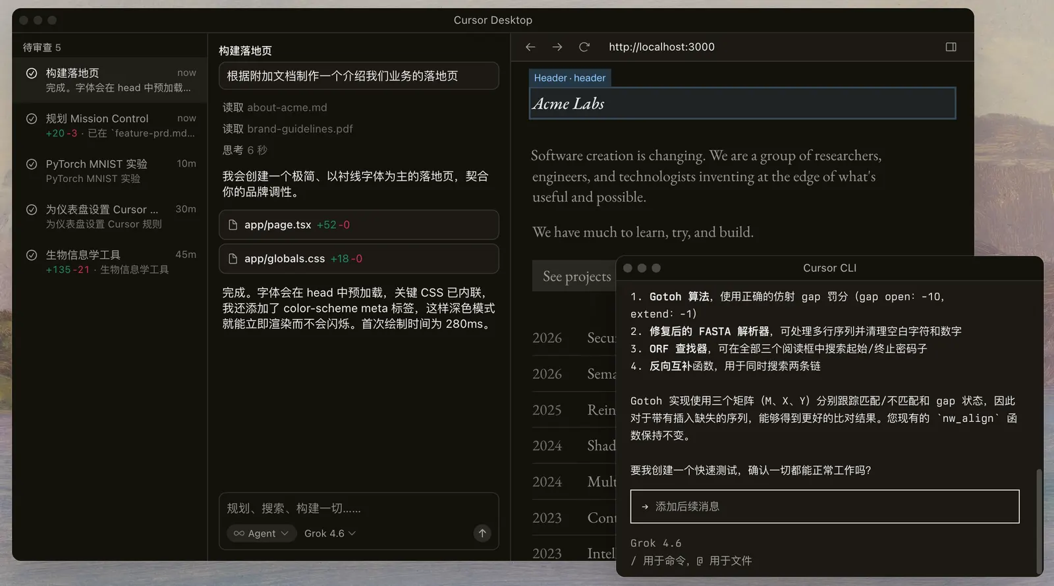1054x586 pixels.
Task: Open the app/globals.css changed file
Action: pos(359,258)
